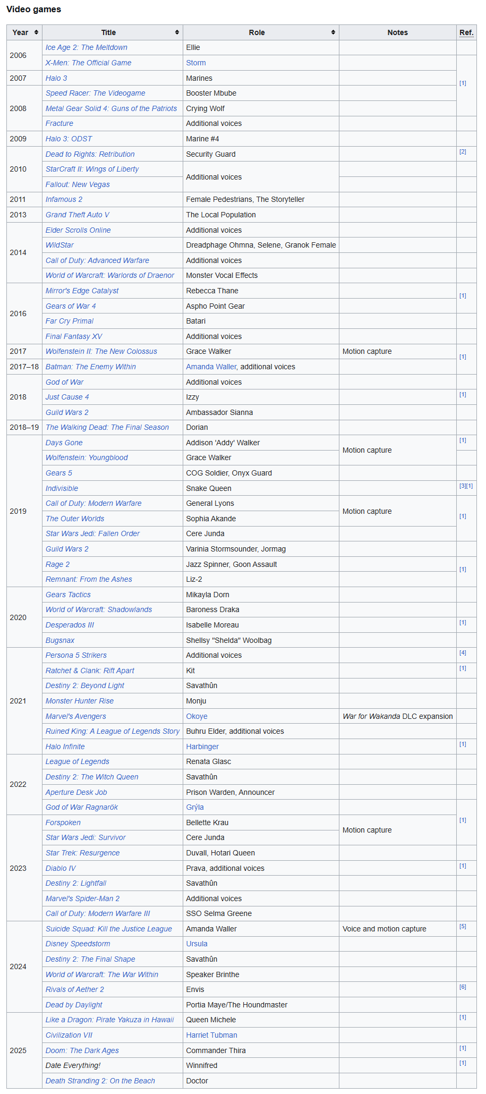Open Speed Racer: The Videogame link
This screenshot has width=486, height=1094.
[x=95, y=93]
